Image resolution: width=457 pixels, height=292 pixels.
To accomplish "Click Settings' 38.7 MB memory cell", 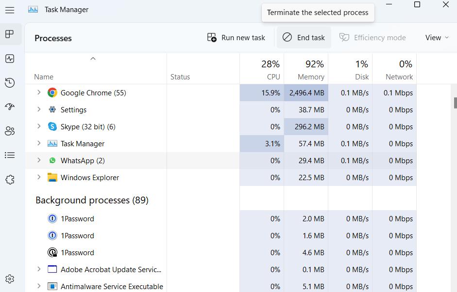I will [x=306, y=109].
